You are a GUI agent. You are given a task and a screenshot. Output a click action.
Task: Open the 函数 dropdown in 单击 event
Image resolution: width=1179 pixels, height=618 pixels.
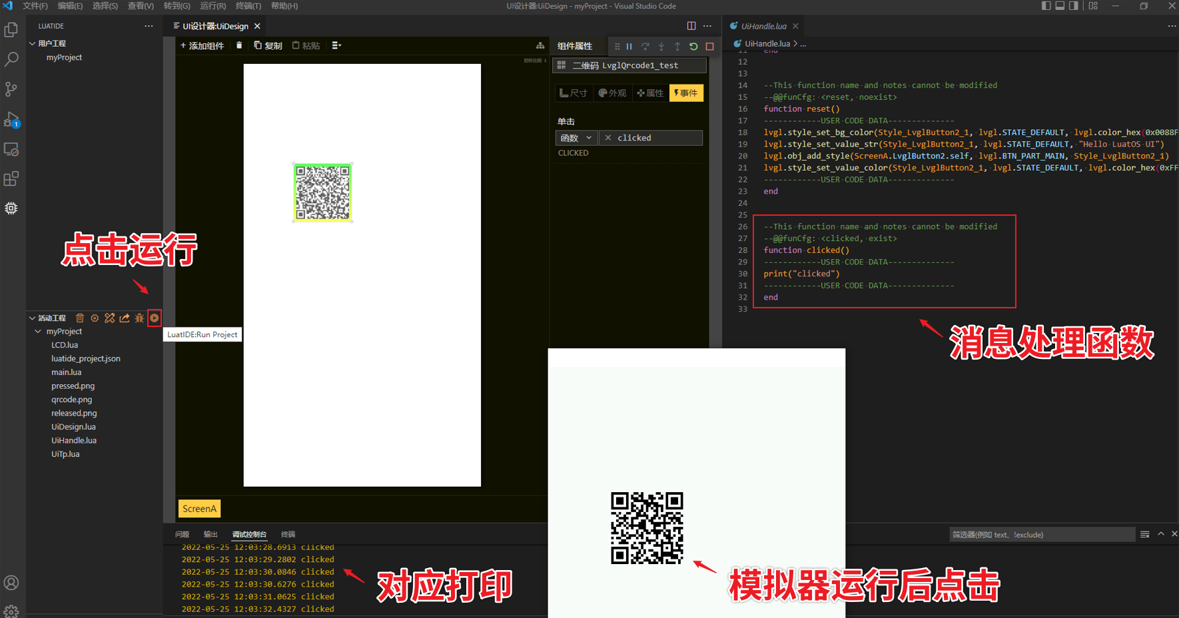coord(576,137)
